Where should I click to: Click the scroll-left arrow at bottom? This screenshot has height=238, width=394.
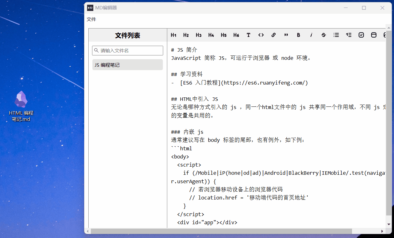point(88,231)
